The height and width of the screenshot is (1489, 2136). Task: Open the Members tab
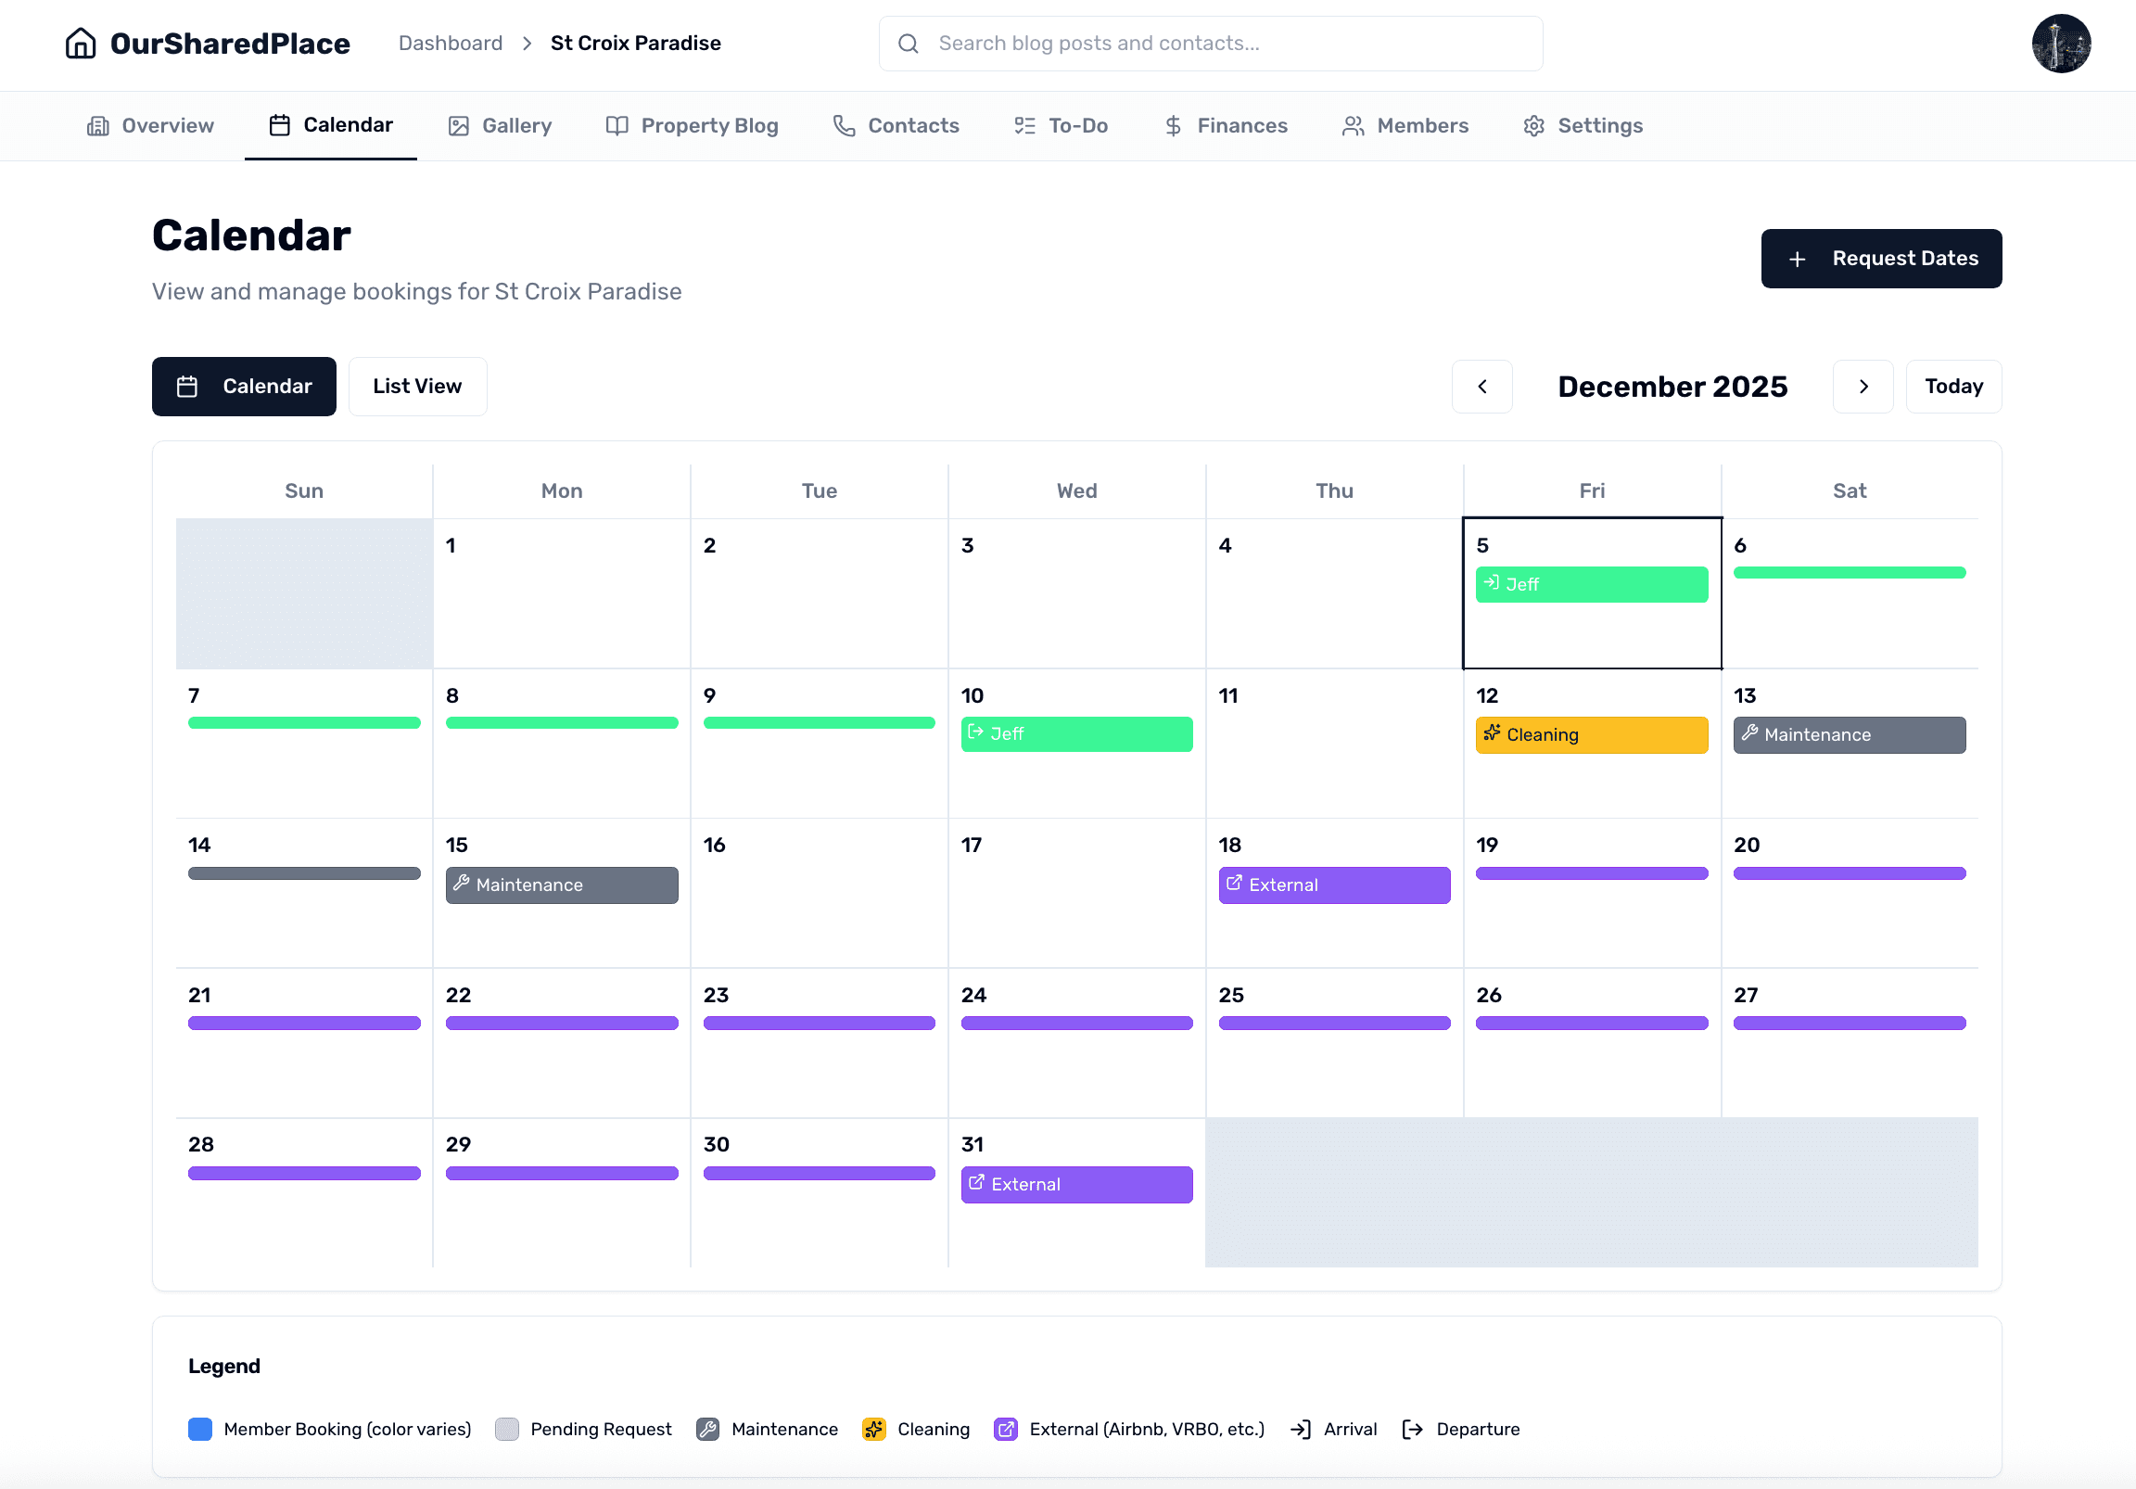tap(1405, 125)
